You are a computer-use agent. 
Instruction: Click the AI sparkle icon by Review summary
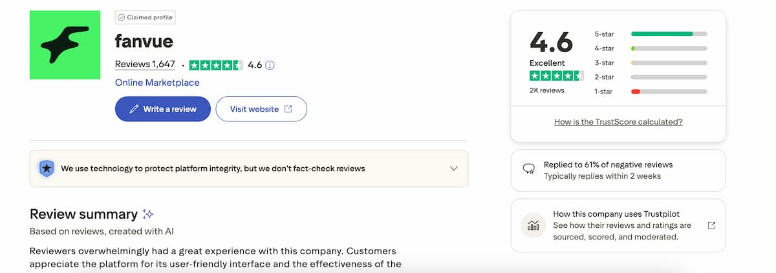click(148, 214)
